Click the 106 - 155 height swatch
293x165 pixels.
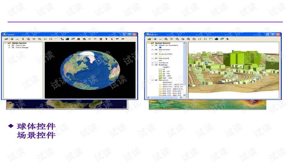click(160, 78)
